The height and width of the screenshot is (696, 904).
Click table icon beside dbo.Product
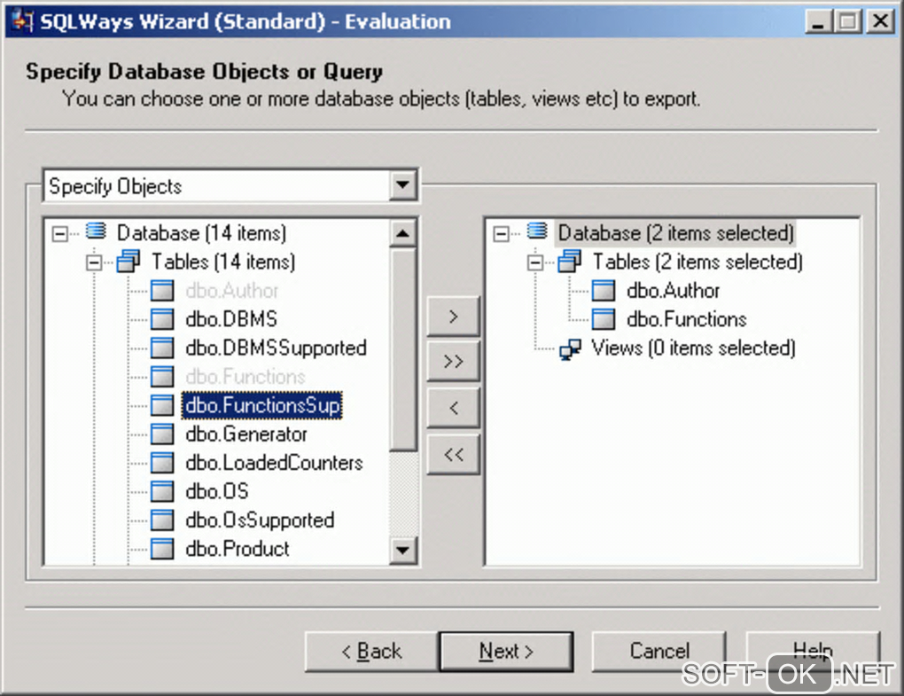(x=162, y=549)
